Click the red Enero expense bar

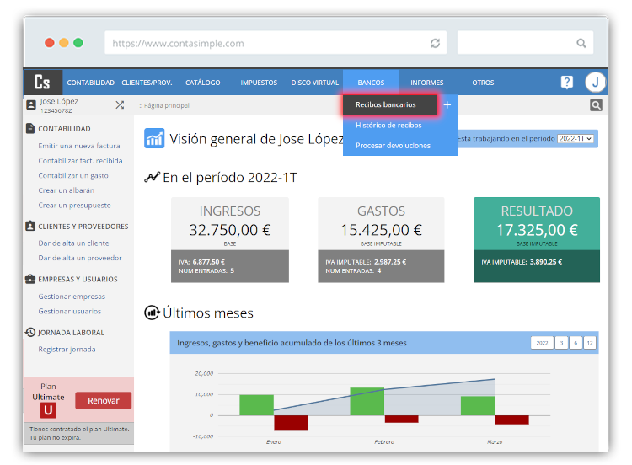291,423
